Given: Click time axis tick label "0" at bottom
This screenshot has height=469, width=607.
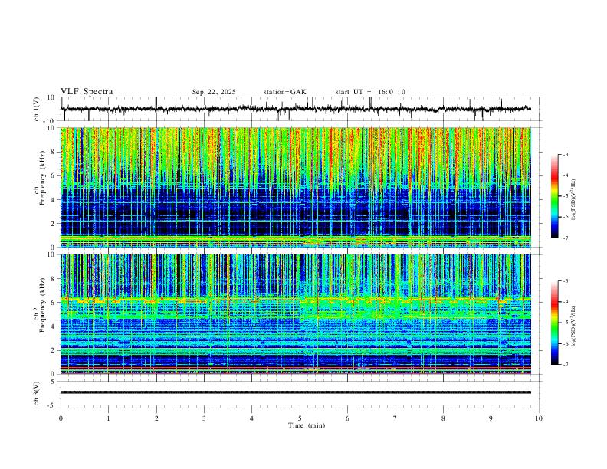Looking at the screenshot, I should pyautogui.click(x=61, y=418).
